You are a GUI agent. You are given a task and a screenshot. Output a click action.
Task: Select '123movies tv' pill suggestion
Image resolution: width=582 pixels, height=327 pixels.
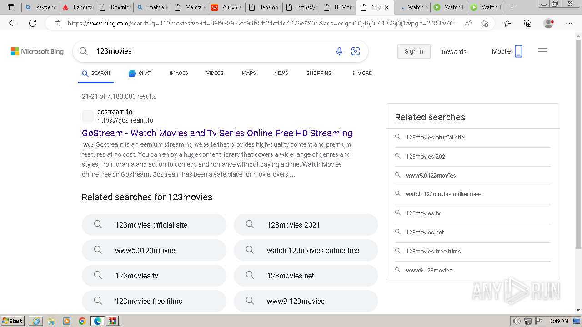[x=154, y=276]
